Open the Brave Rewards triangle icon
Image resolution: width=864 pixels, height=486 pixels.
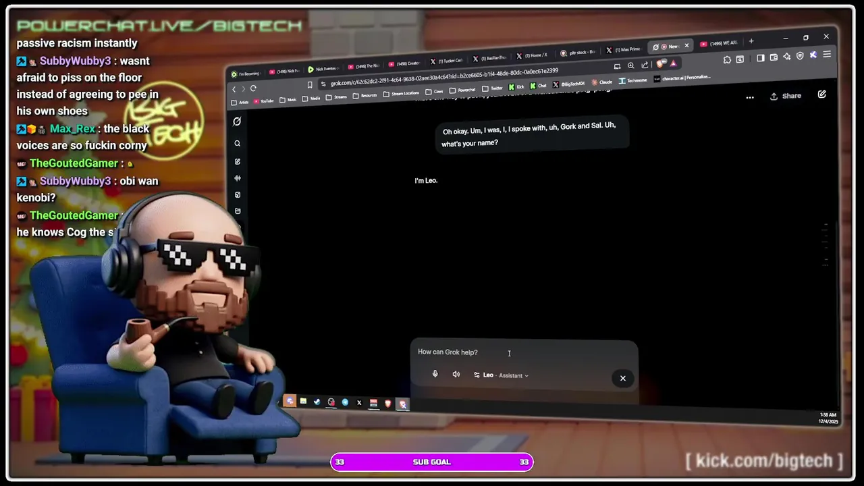674,63
